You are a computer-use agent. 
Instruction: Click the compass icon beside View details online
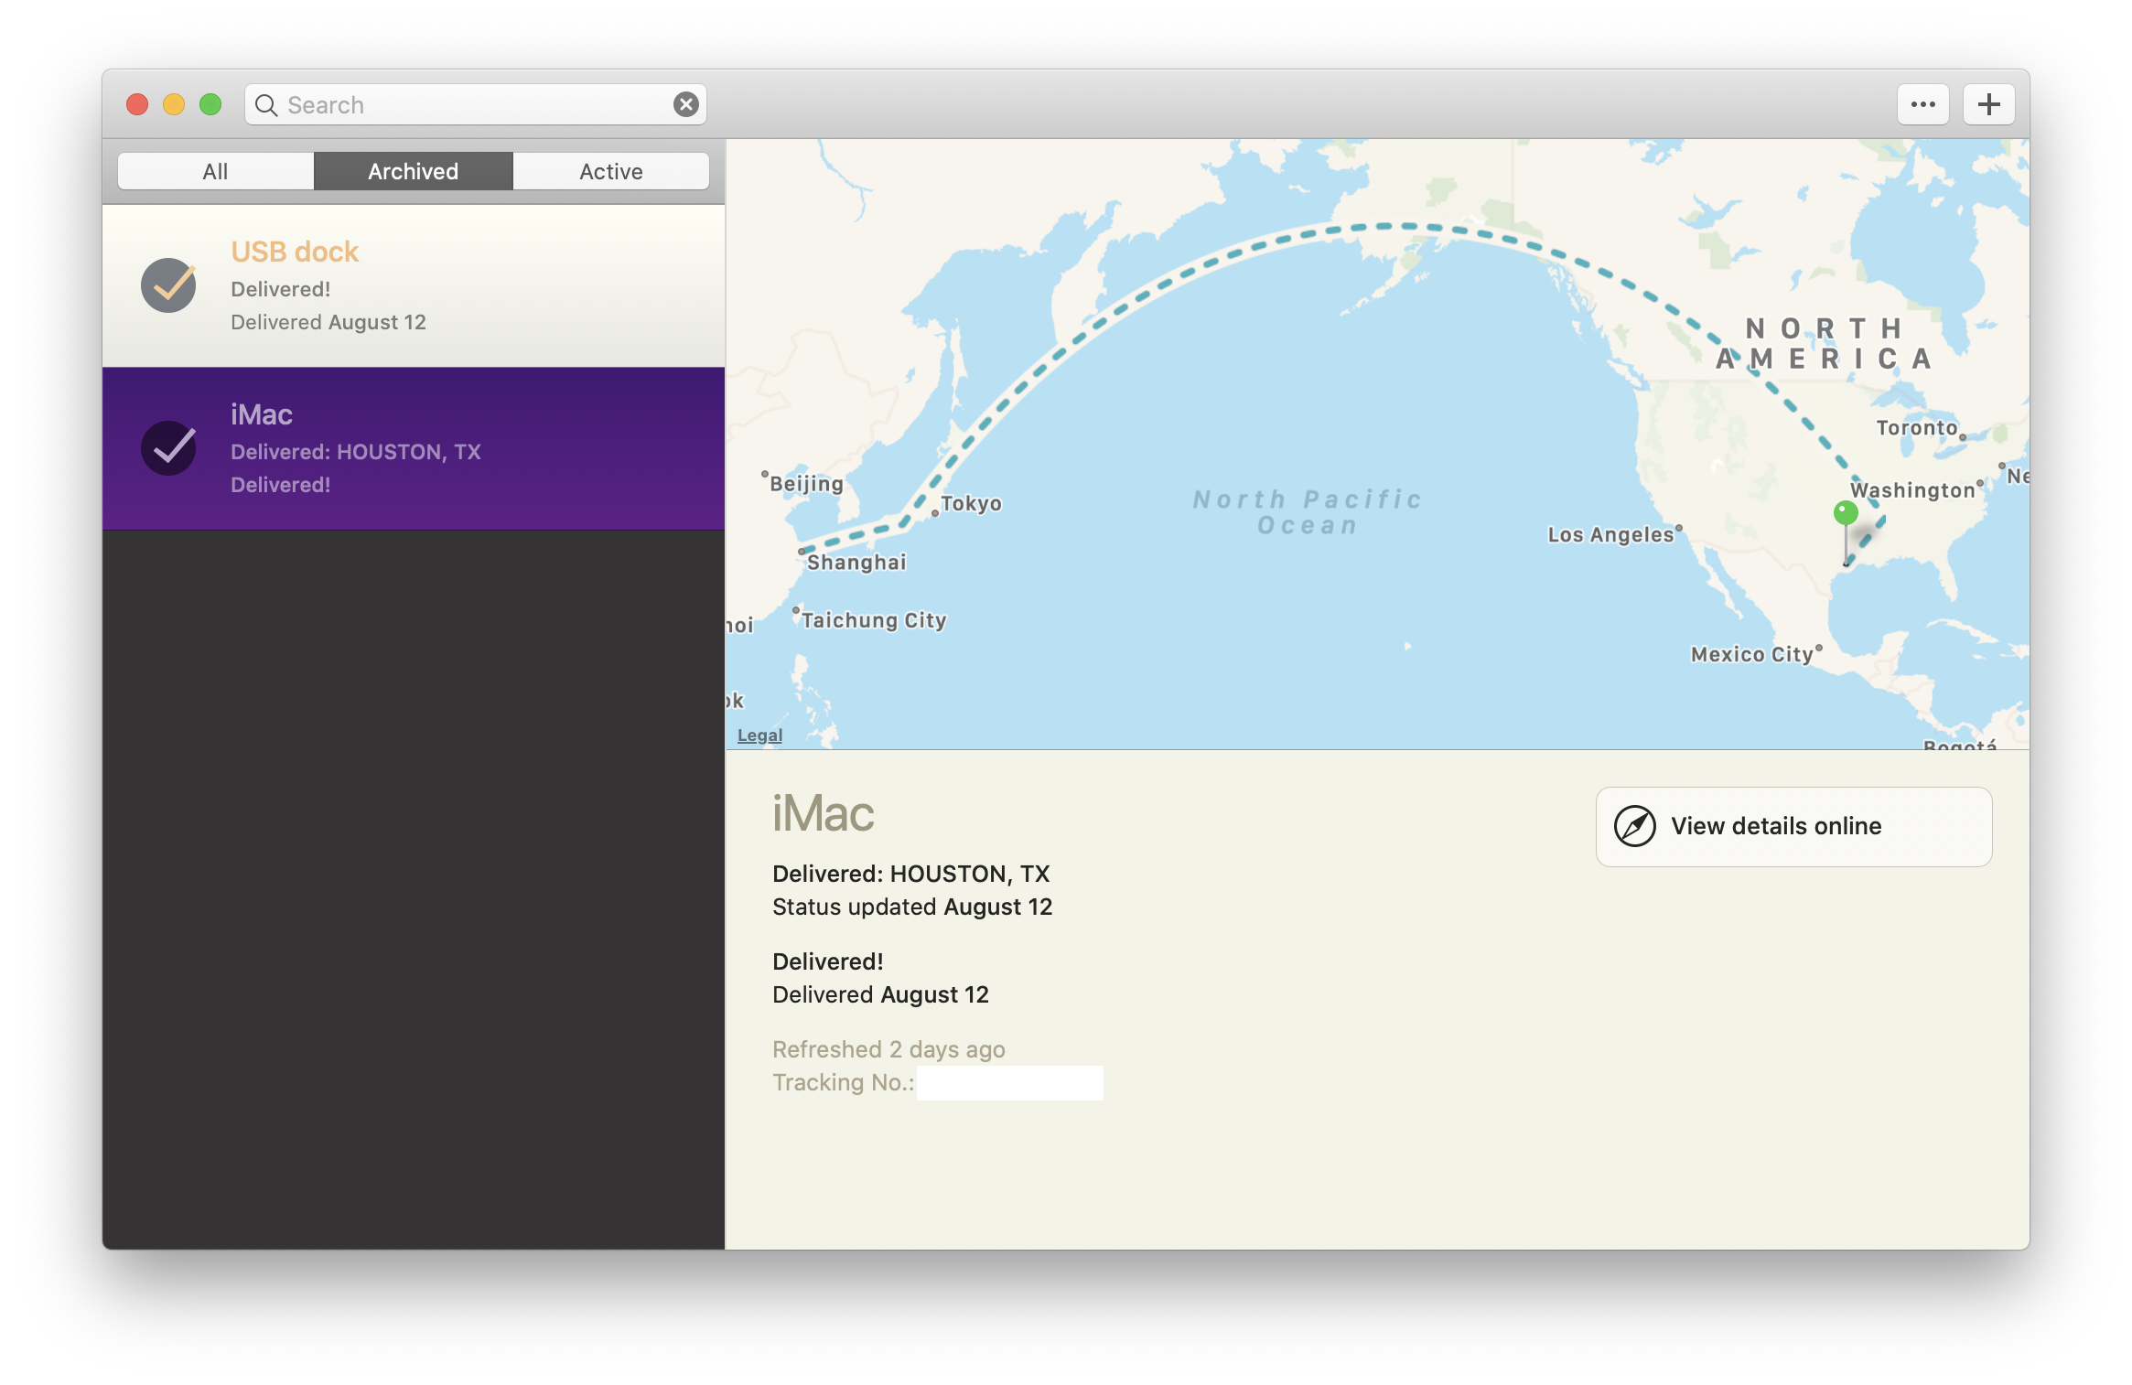(1634, 826)
